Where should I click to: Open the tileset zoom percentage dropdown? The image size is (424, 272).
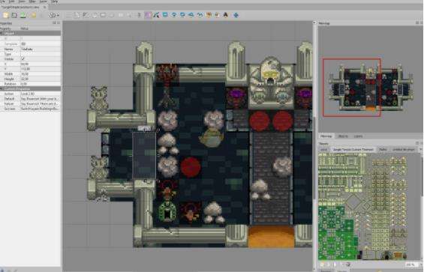tap(413, 265)
